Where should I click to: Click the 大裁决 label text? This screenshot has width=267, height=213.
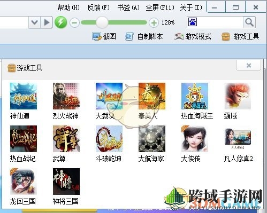[x=105, y=116]
